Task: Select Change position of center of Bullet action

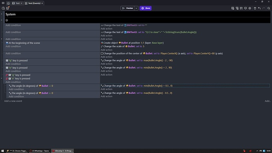Action: point(162,53)
